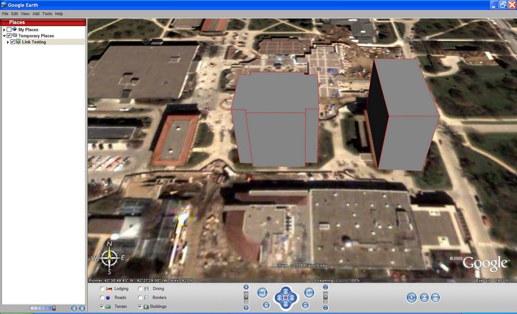Click the Buildings layer icon
This screenshot has width=517, height=314.
[x=146, y=306]
